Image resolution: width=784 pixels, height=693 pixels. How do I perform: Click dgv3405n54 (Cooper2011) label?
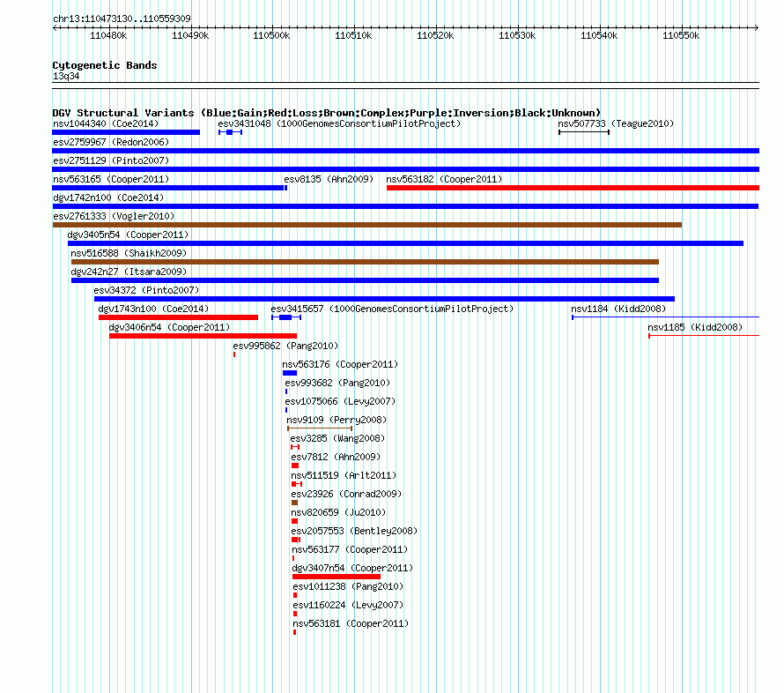coord(128,235)
